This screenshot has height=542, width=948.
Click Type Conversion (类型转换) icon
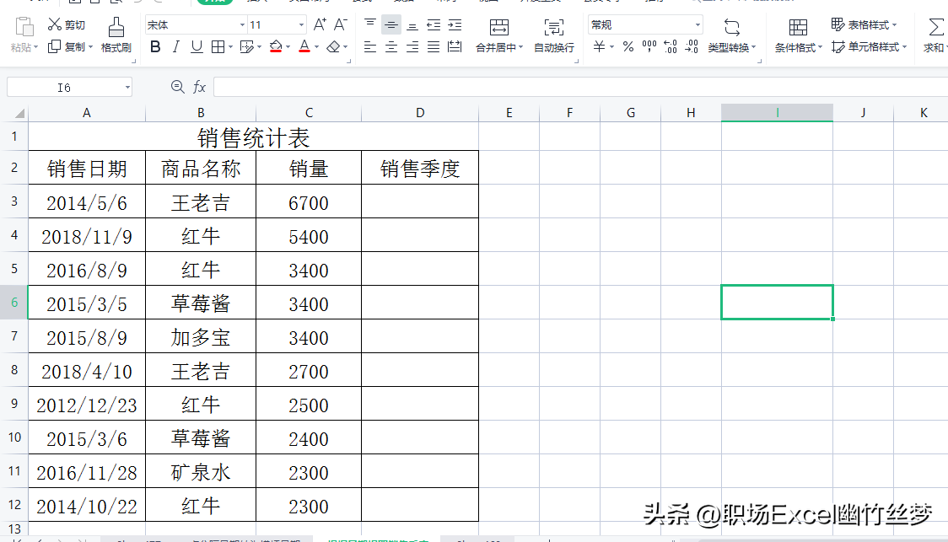pos(731,27)
